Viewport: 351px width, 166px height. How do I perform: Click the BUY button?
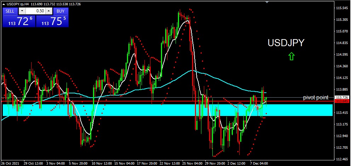tap(61, 11)
